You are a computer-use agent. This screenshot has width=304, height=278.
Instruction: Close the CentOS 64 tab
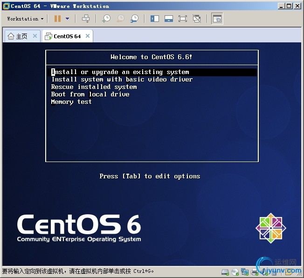[x=88, y=36]
